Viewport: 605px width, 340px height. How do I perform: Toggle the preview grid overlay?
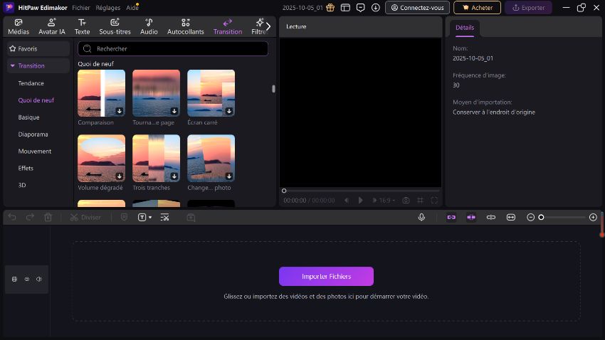tap(420, 201)
